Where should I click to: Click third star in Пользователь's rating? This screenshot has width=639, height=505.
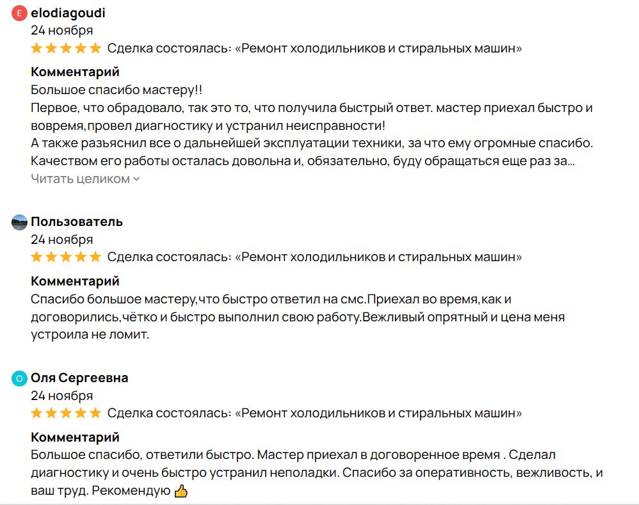point(66,257)
